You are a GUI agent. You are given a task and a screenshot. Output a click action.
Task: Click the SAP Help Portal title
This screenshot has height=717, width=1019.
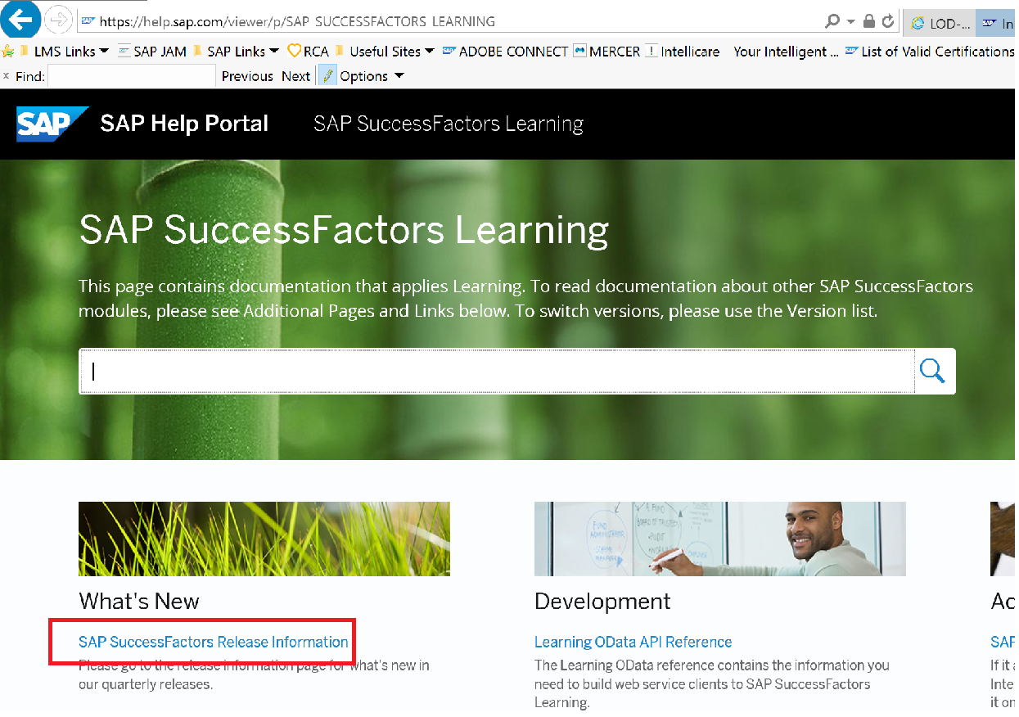point(184,124)
